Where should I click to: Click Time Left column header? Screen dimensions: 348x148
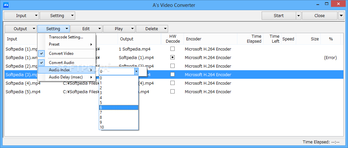(x=272, y=39)
